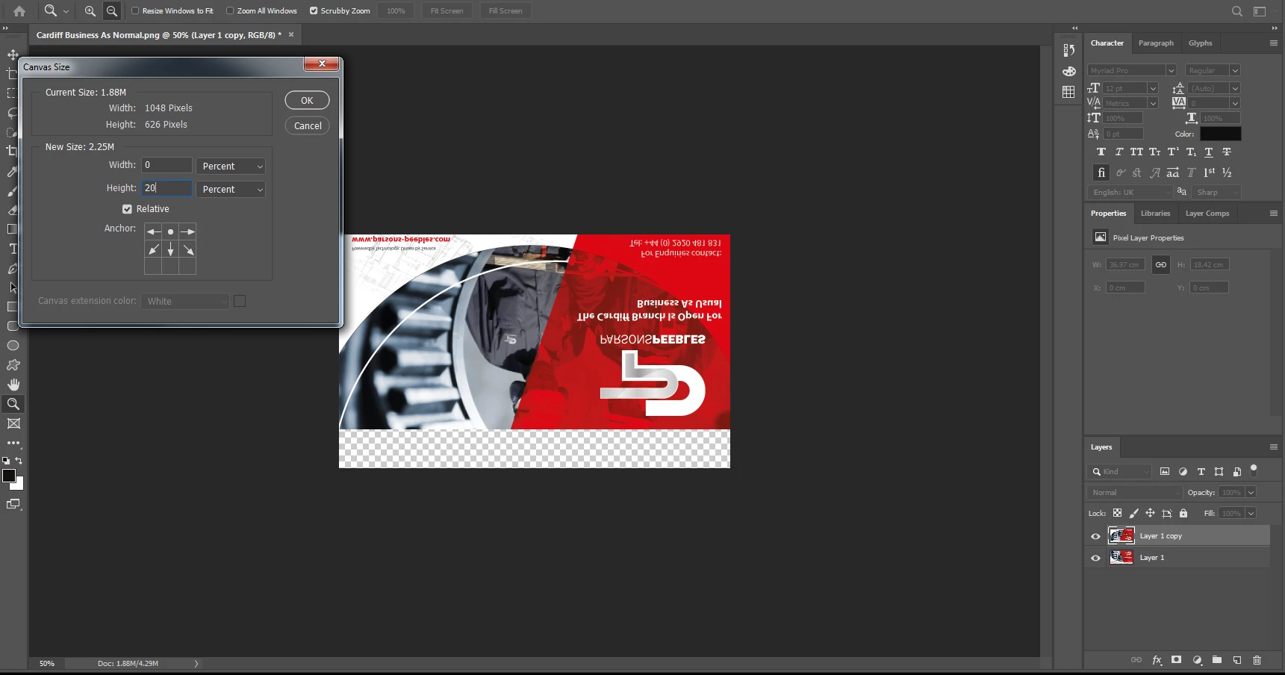Viewport: 1285px width, 675px height.
Task: Toggle layer filtering switch on/off
Action: tap(1254, 470)
